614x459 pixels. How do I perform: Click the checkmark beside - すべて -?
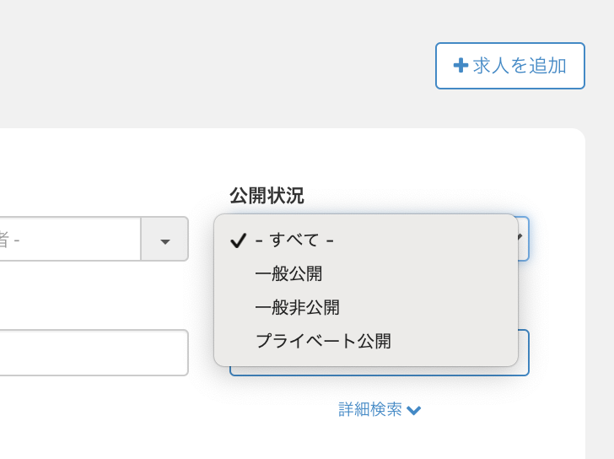pyautogui.click(x=238, y=240)
